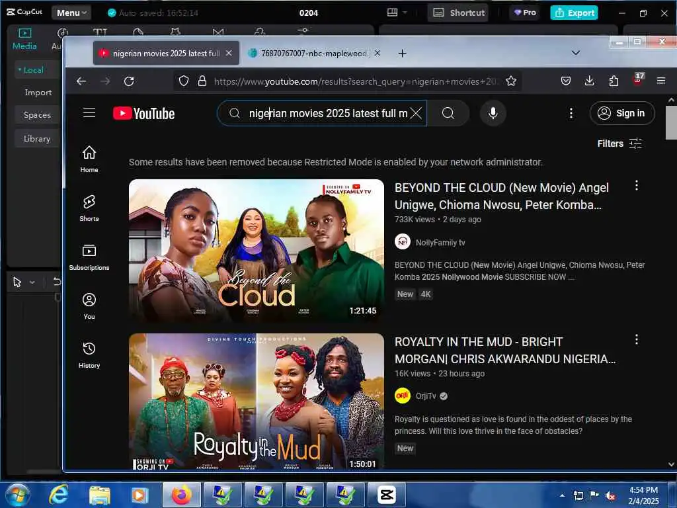677x508 pixels.
Task: Open Subscriptions in YouTube sidebar
Action: 89,257
